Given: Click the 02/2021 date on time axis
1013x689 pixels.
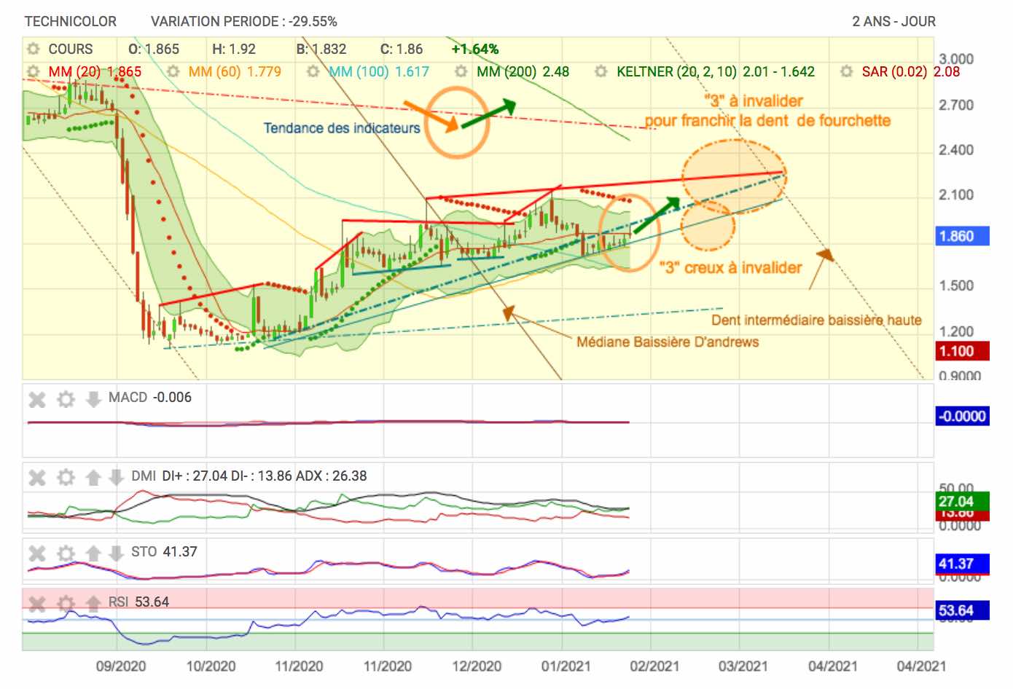Looking at the screenshot, I should [654, 666].
